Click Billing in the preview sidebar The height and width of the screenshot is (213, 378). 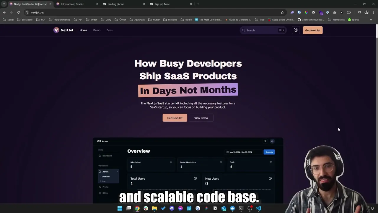pyautogui.click(x=104, y=193)
